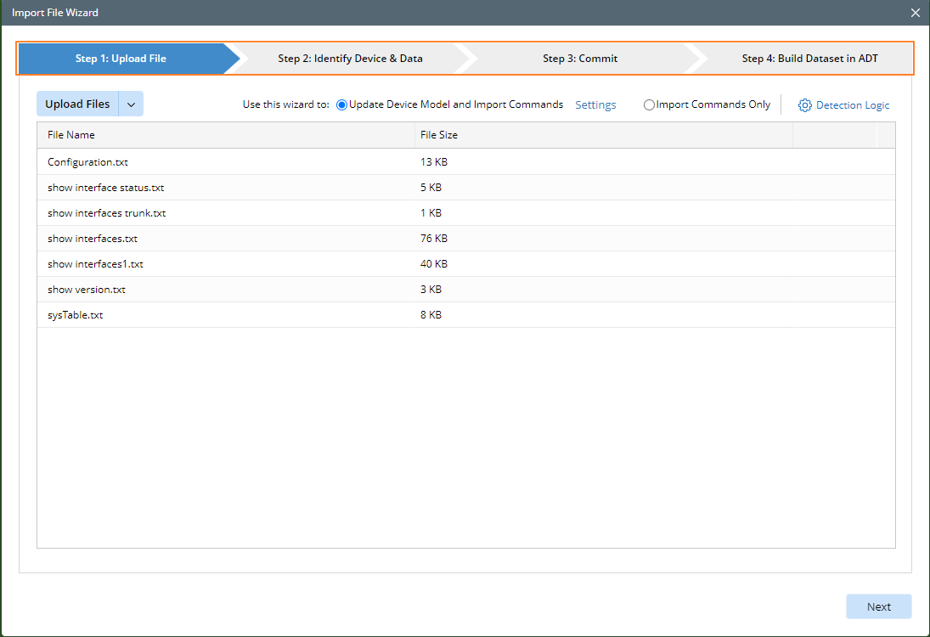The width and height of the screenshot is (930, 637).
Task: Click the Next button
Action: tap(879, 606)
